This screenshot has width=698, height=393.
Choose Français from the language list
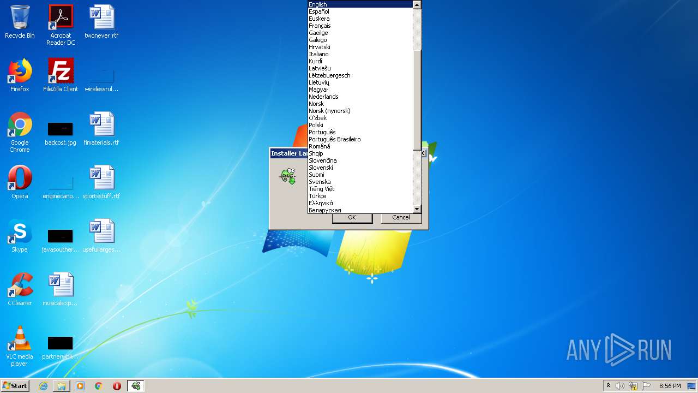click(x=360, y=26)
